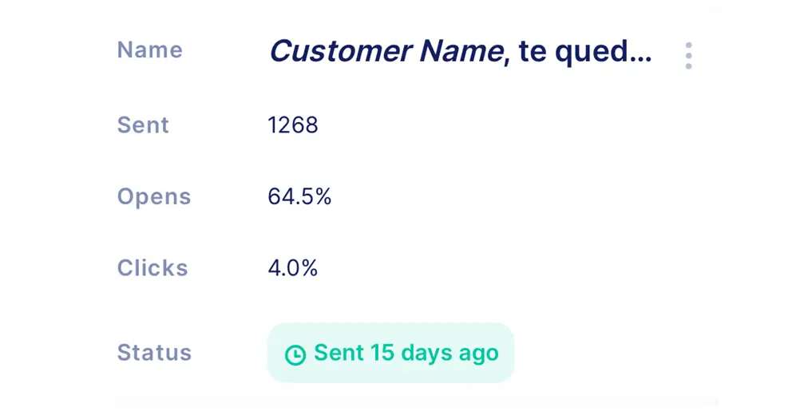The width and height of the screenshot is (808, 411).
Task: Click the clock icon in status badge
Action: tap(295, 355)
